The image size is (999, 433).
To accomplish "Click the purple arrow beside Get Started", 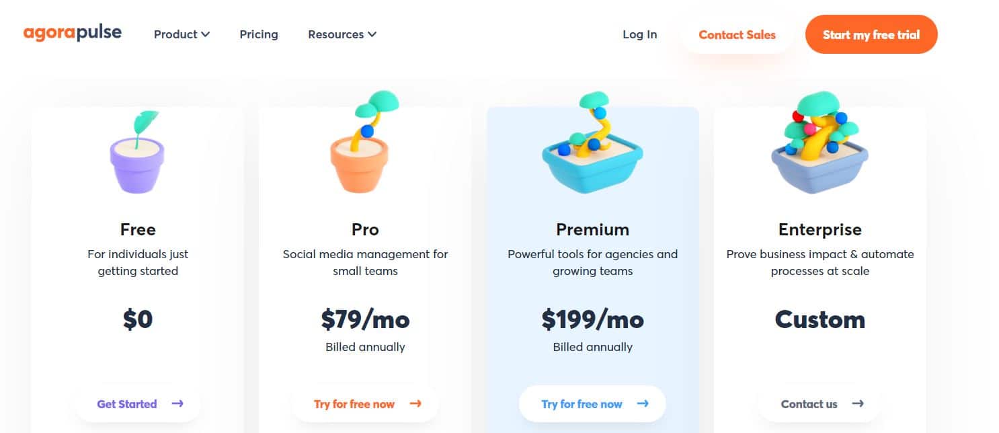I will tap(177, 404).
